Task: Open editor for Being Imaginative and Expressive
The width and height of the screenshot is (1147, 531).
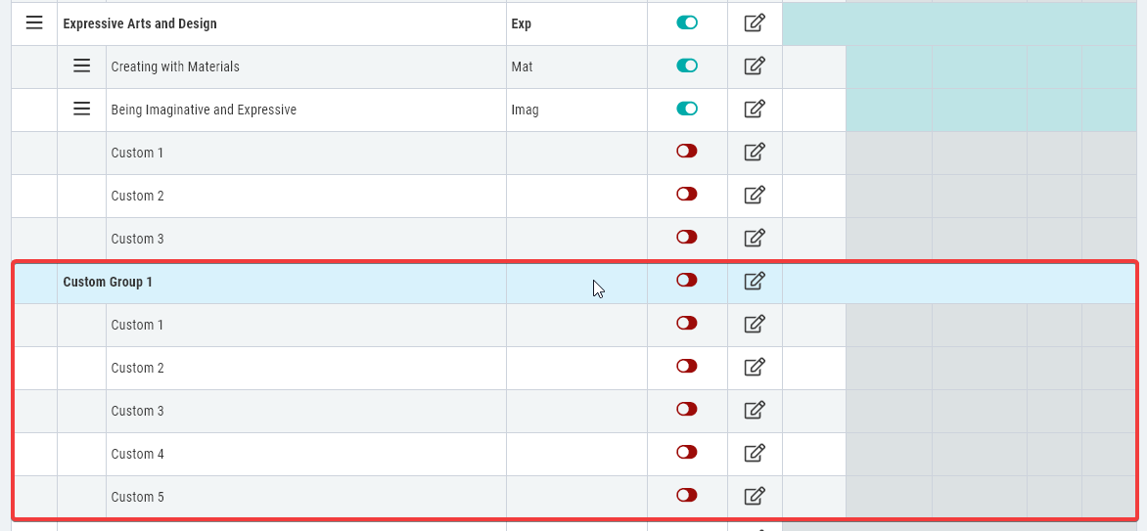Action: coord(755,109)
